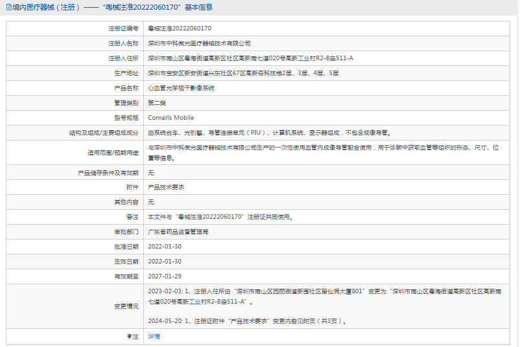Select the 注册人住所 address ending R2-B座511-A
The height and width of the screenshot is (347, 520).
point(250,58)
